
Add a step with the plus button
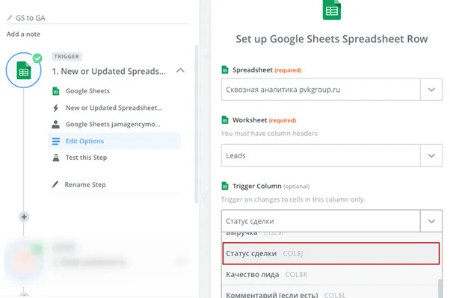tap(24, 217)
